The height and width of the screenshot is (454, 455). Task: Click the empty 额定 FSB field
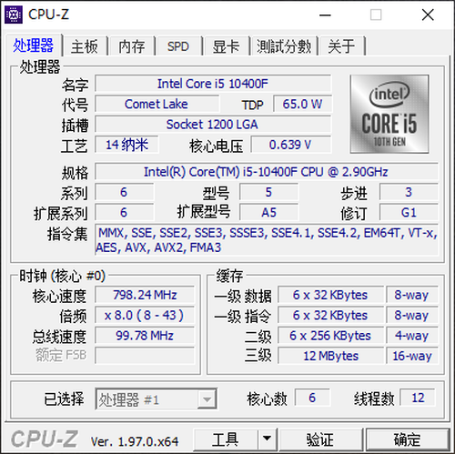pos(145,355)
